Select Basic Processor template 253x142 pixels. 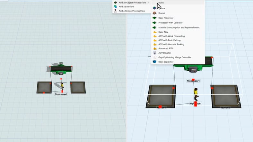pyautogui.click(x=178, y=18)
